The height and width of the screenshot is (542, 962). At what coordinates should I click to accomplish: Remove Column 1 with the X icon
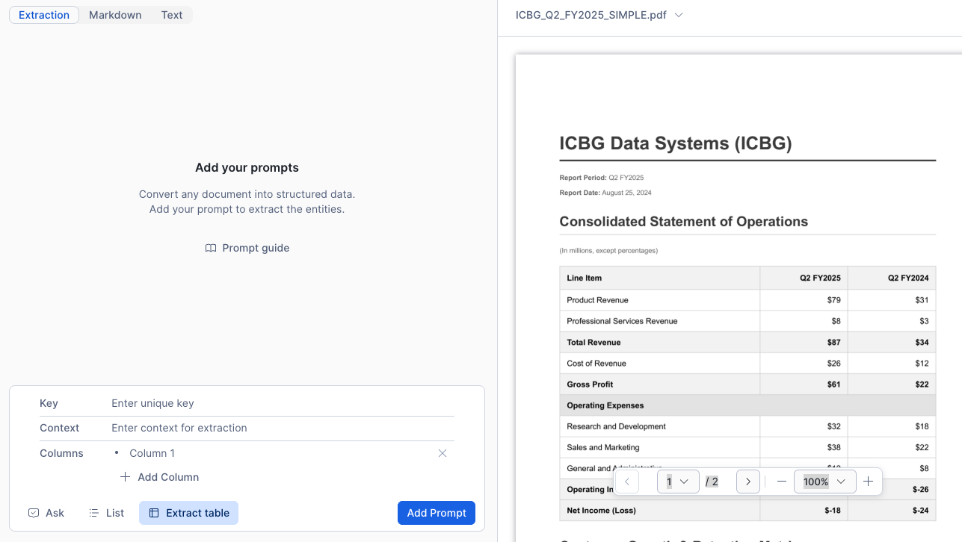pyautogui.click(x=443, y=453)
